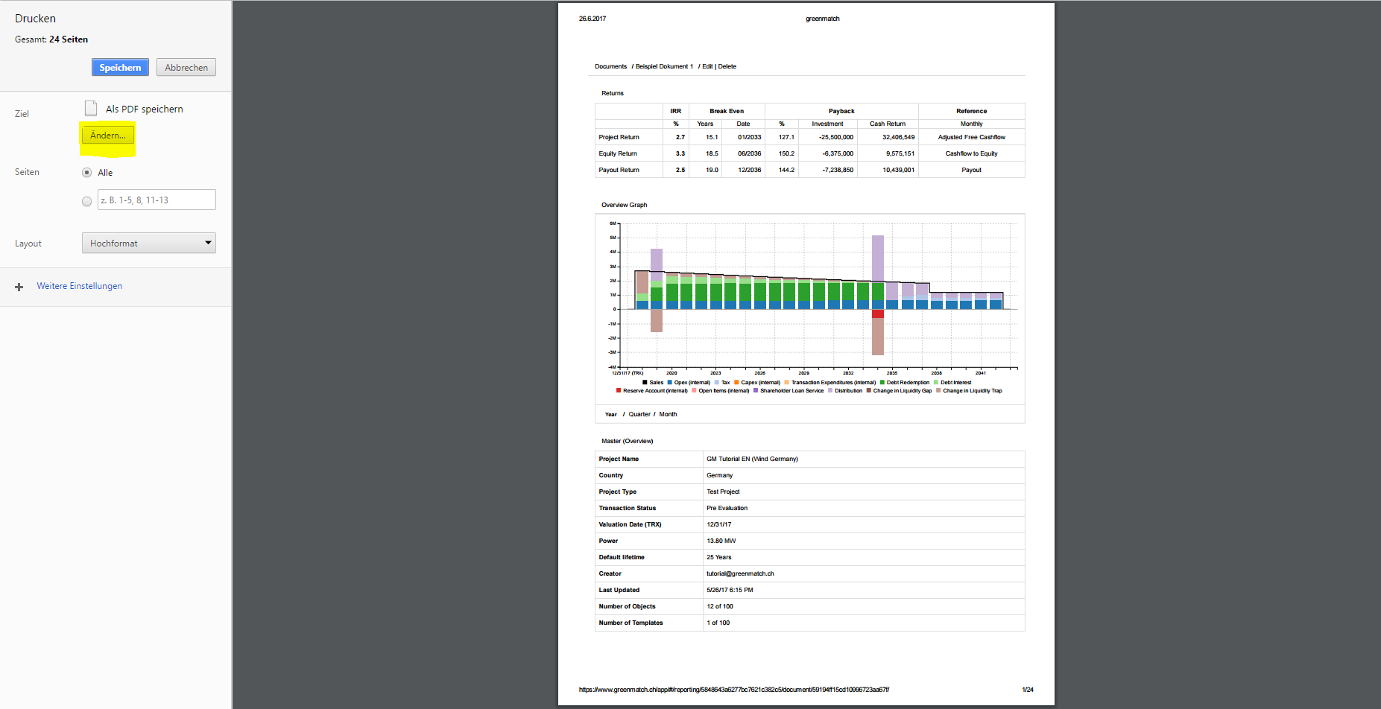Click Documents breadcrumb in the preview
The width and height of the screenshot is (1381, 709).
pyautogui.click(x=610, y=66)
